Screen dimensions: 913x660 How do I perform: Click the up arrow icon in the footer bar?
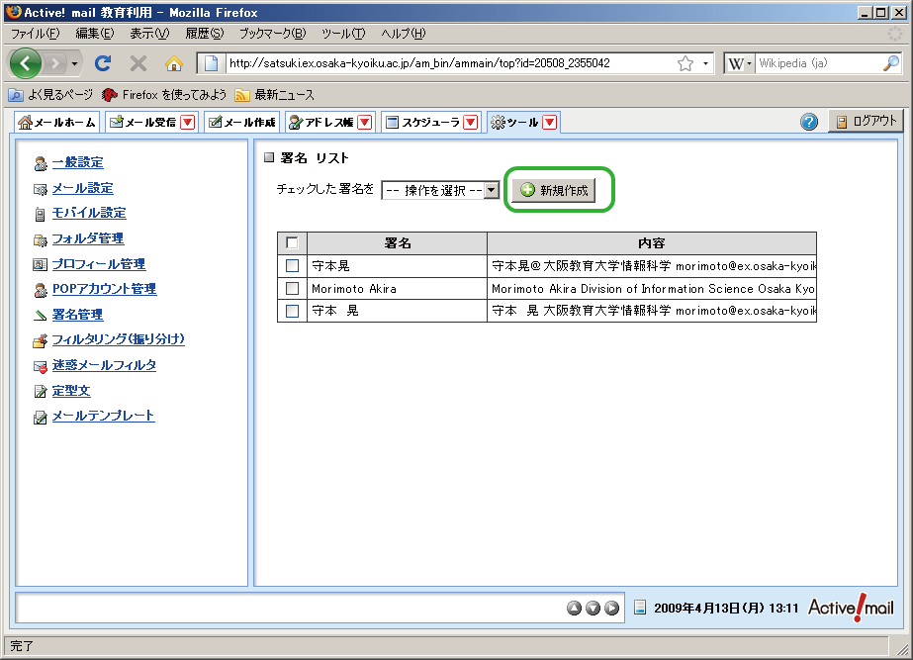pos(575,608)
